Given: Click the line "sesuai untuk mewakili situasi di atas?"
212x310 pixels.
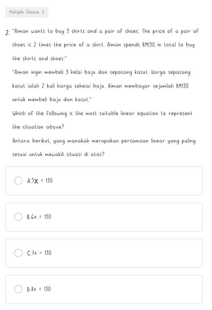Looking at the screenshot, I should (x=58, y=155).
